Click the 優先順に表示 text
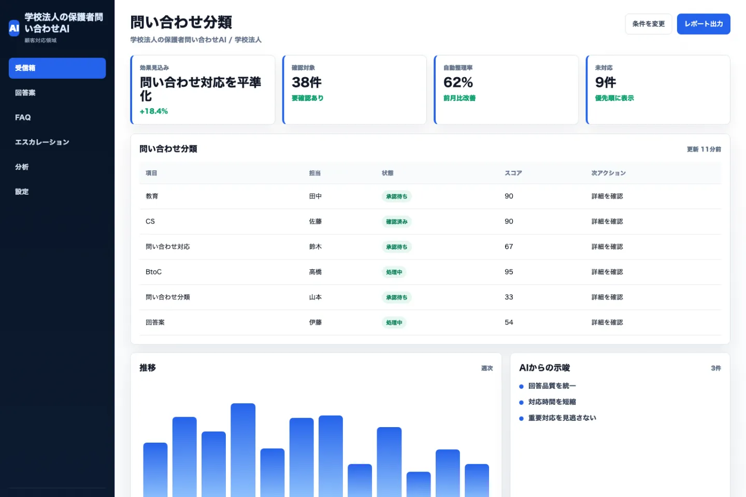The height and width of the screenshot is (497, 746). pos(614,98)
